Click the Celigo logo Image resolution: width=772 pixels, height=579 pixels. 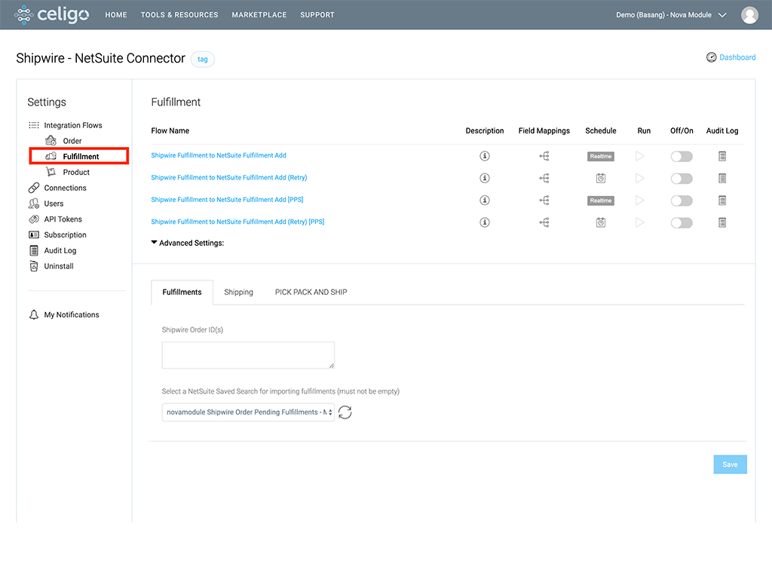tap(52, 15)
